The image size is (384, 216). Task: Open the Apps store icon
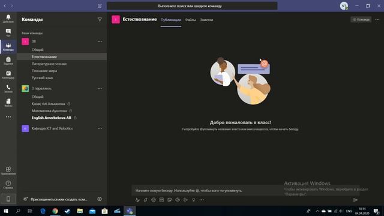coord(8,170)
